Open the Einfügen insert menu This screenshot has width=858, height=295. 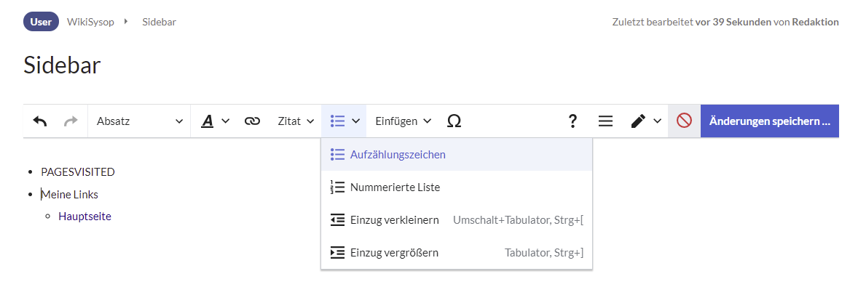click(x=403, y=121)
